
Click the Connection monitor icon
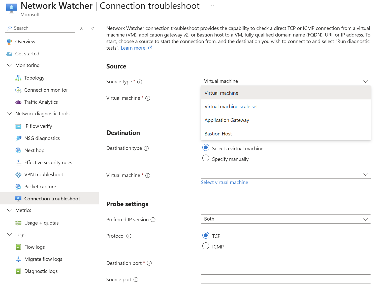point(18,90)
